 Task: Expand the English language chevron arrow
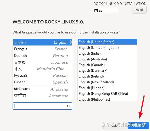[71, 42]
